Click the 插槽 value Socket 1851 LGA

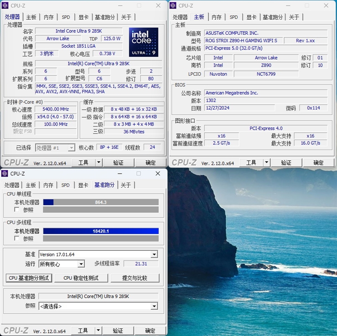click(79, 46)
